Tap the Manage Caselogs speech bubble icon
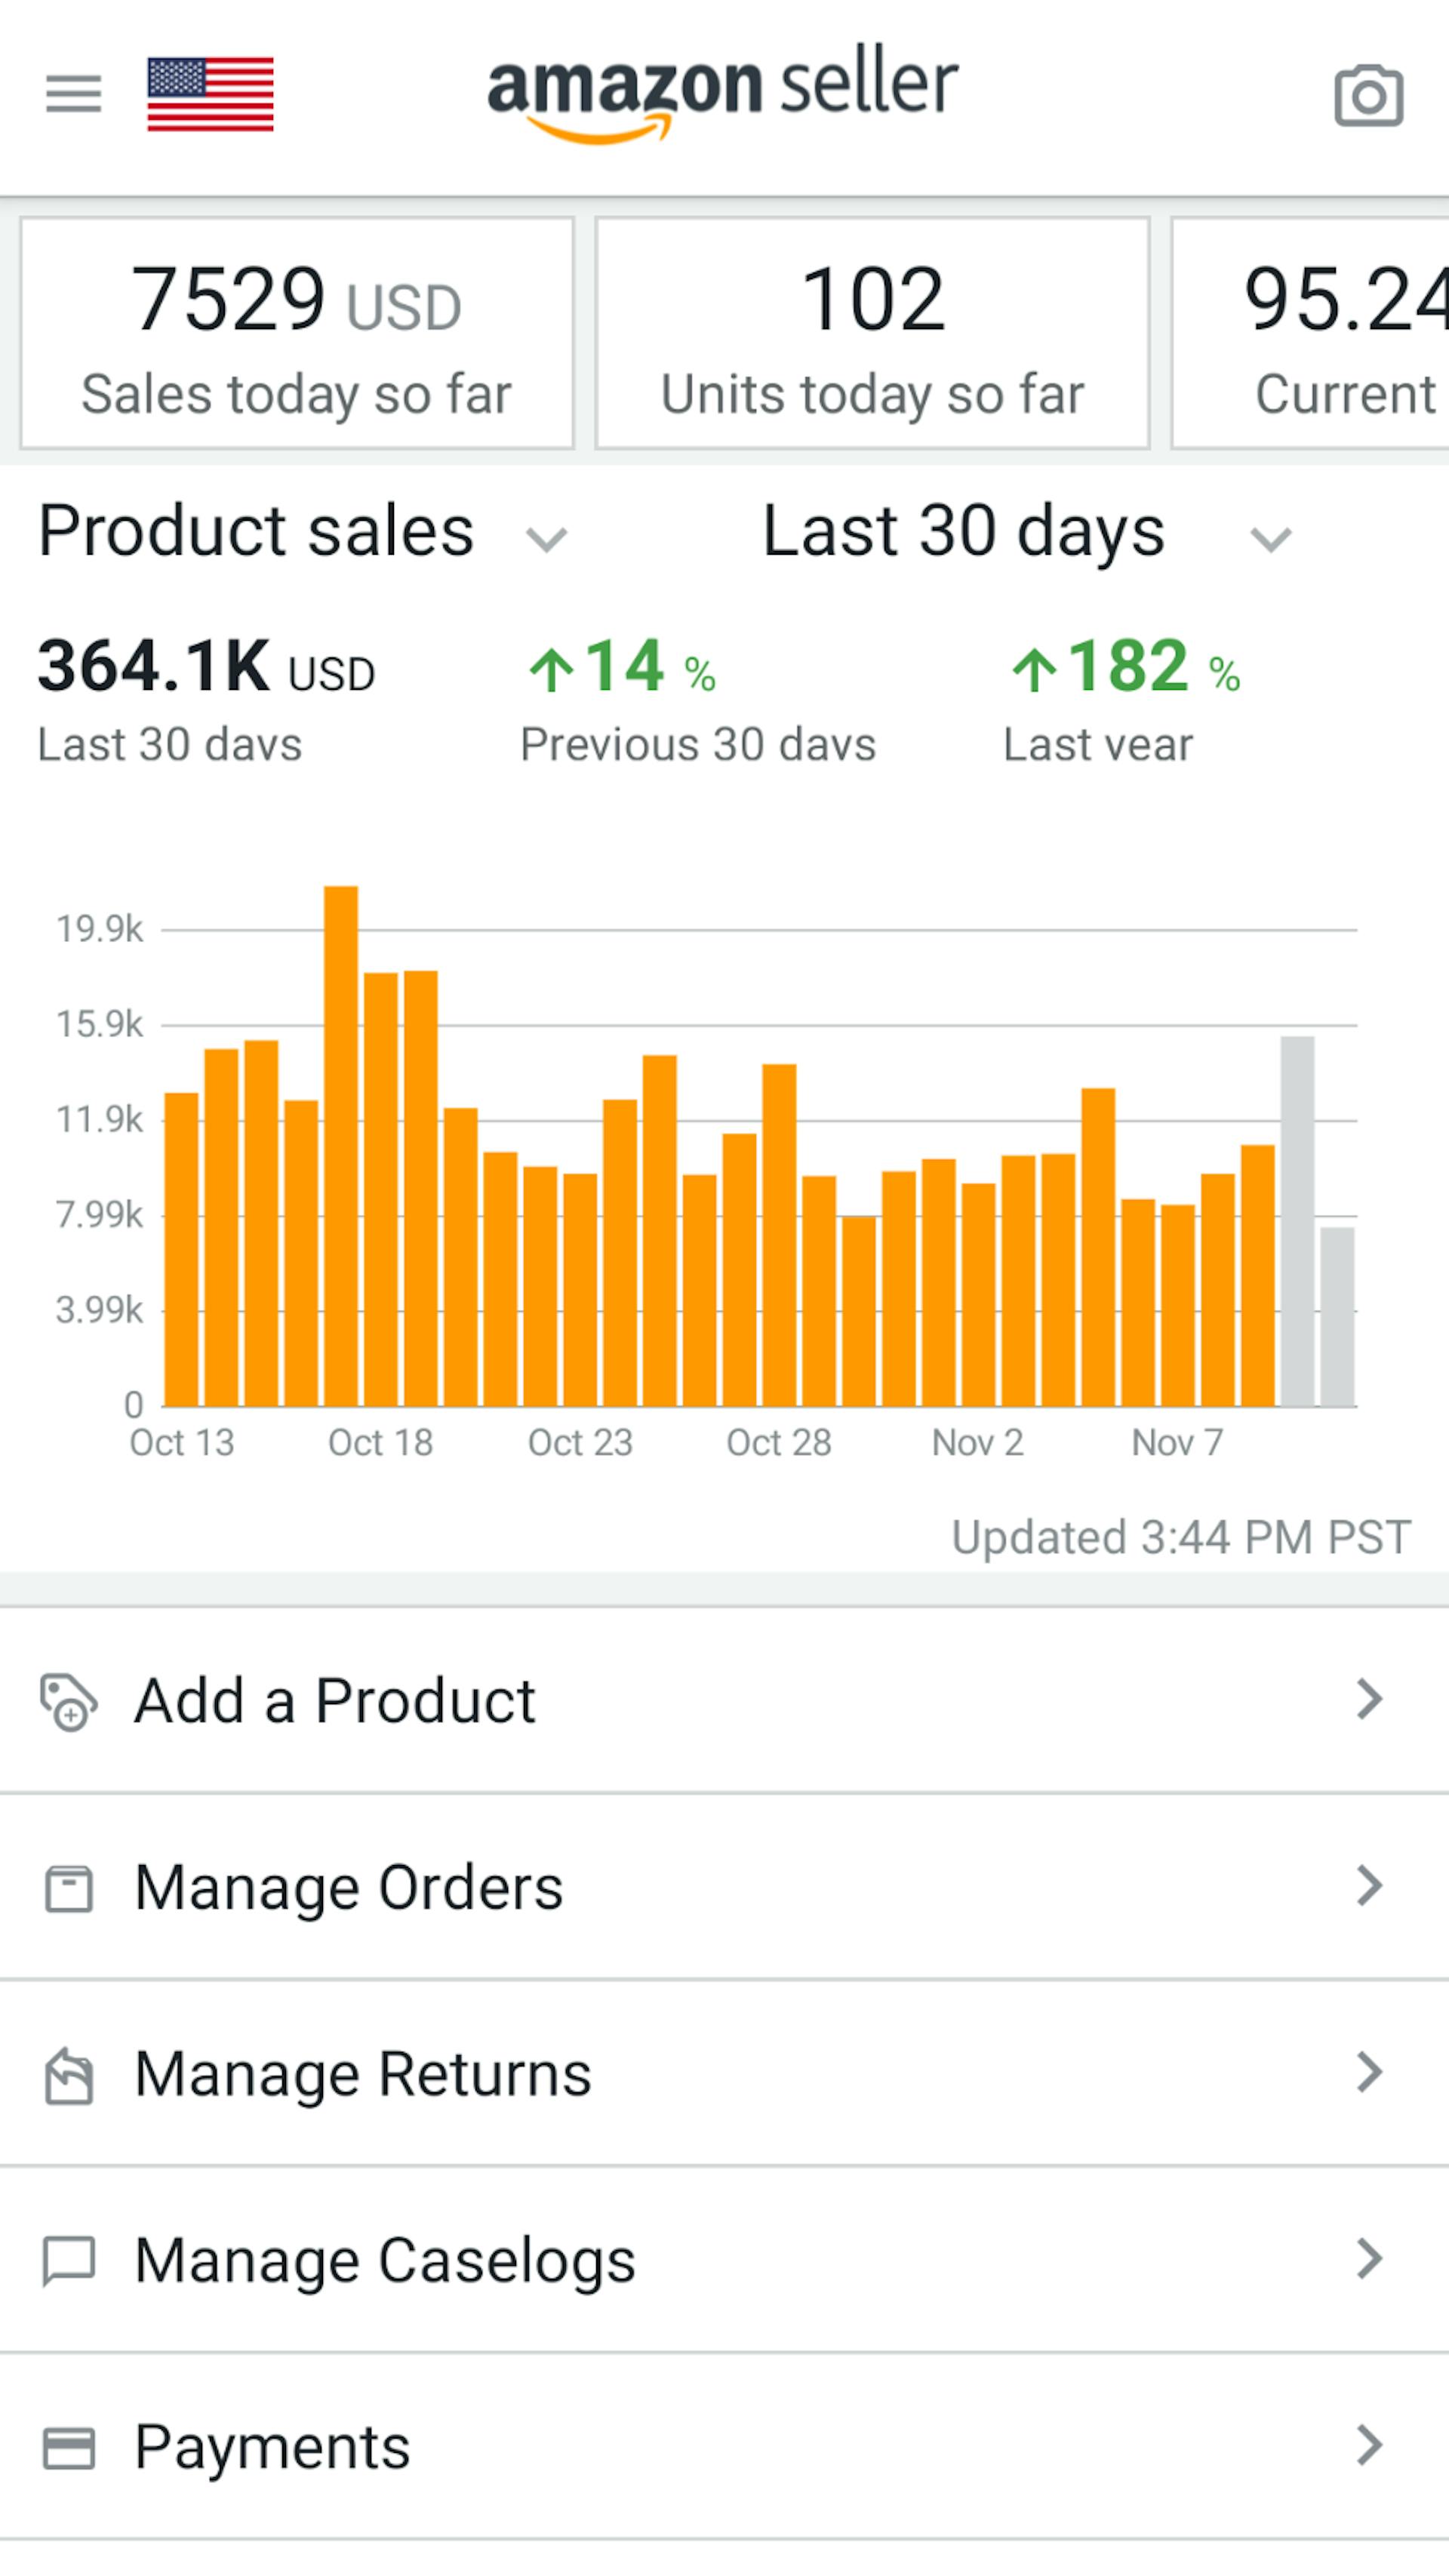Image resolution: width=1449 pixels, height=2576 pixels. [68, 2261]
